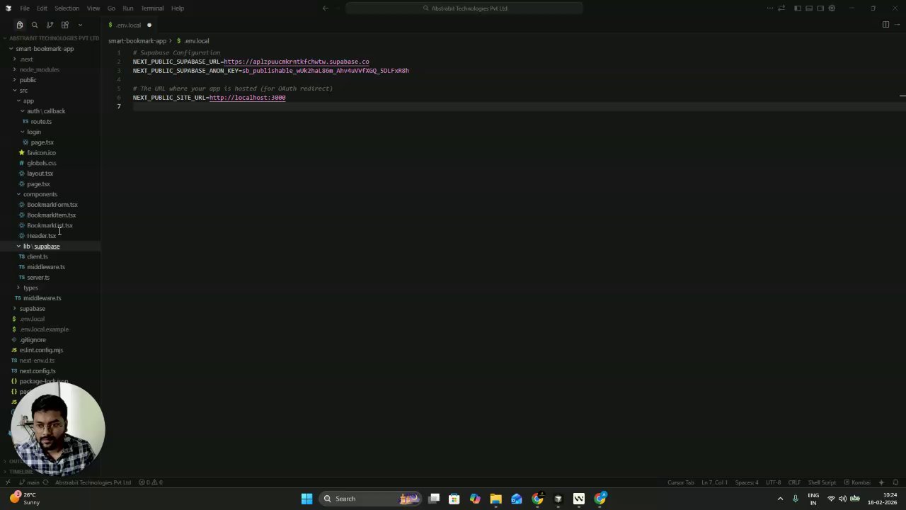Change language mode Shell Script

coord(822,482)
